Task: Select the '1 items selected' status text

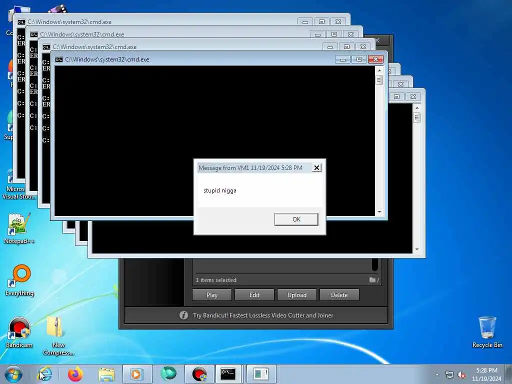Action: point(216,280)
